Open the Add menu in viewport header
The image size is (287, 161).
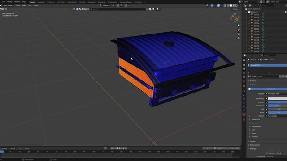(x=30, y=6)
